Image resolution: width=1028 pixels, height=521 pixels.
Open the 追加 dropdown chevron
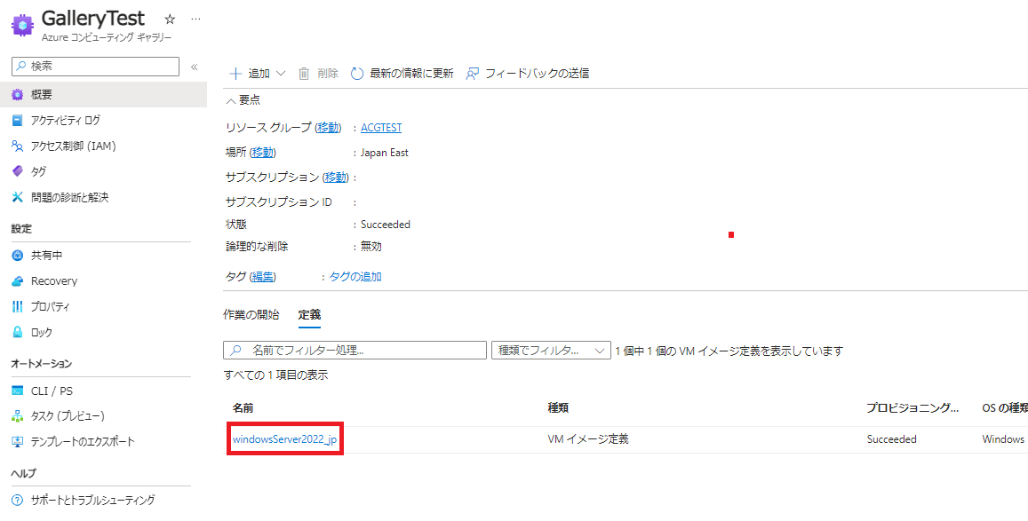coord(281,74)
